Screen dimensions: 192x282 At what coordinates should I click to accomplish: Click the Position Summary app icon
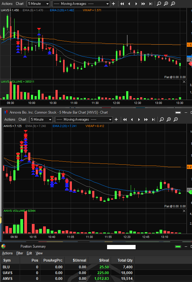(3, 246)
